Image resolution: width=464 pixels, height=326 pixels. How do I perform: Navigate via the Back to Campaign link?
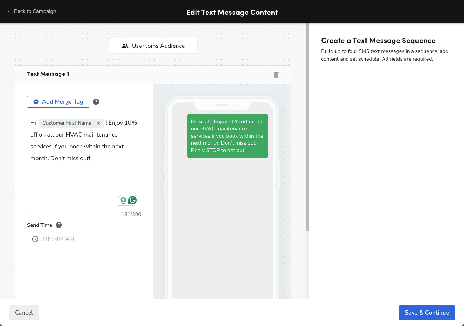pos(35,11)
